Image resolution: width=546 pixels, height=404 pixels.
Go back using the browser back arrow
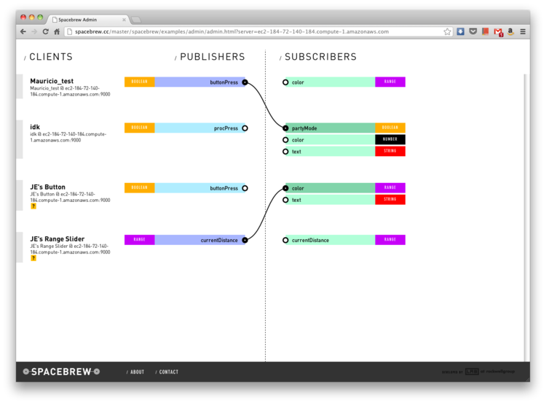pyautogui.click(x=23, y=32)
